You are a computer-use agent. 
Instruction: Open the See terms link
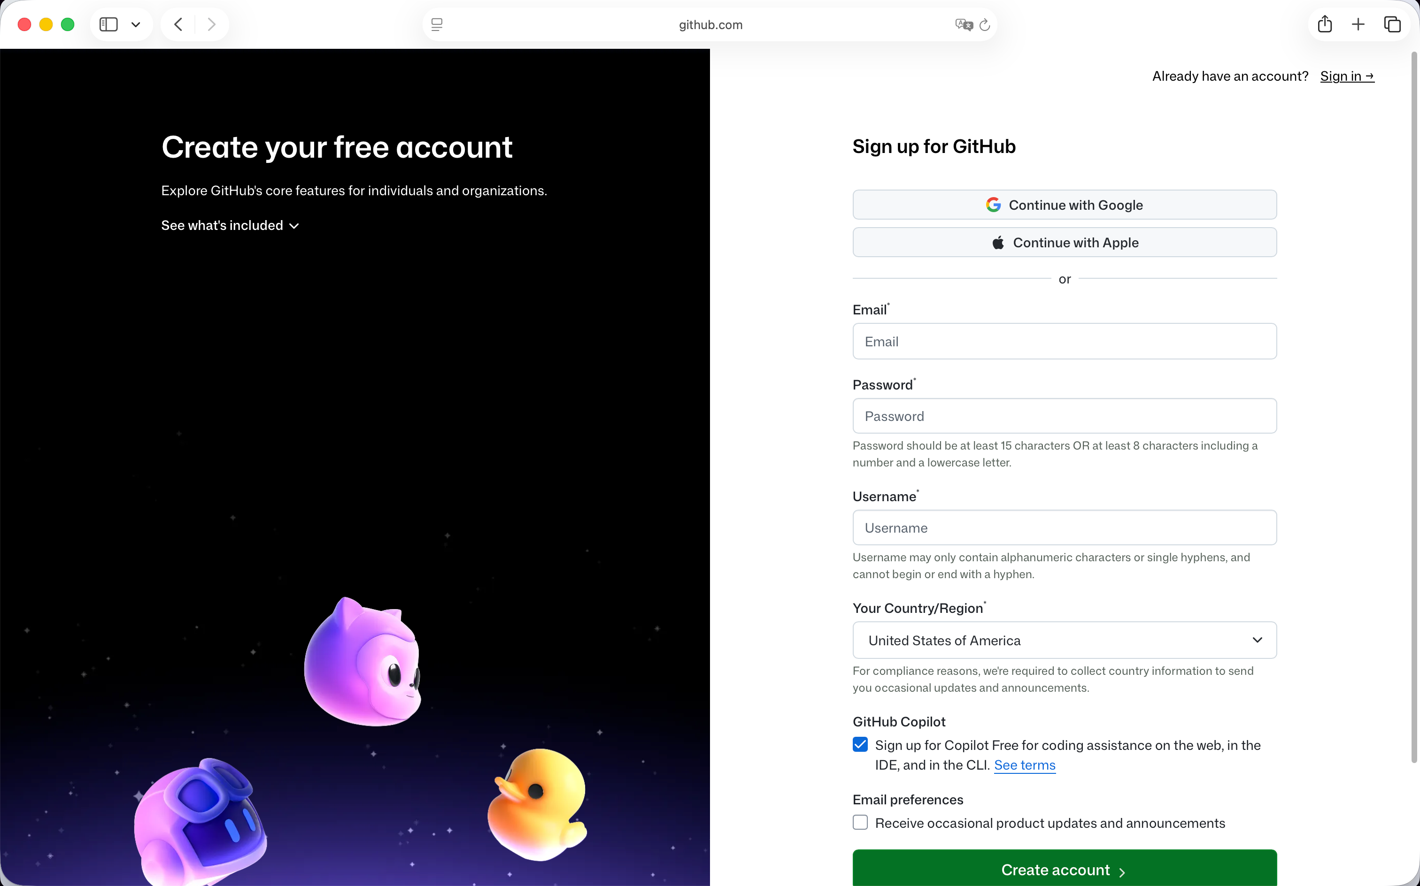(1025, 765)
